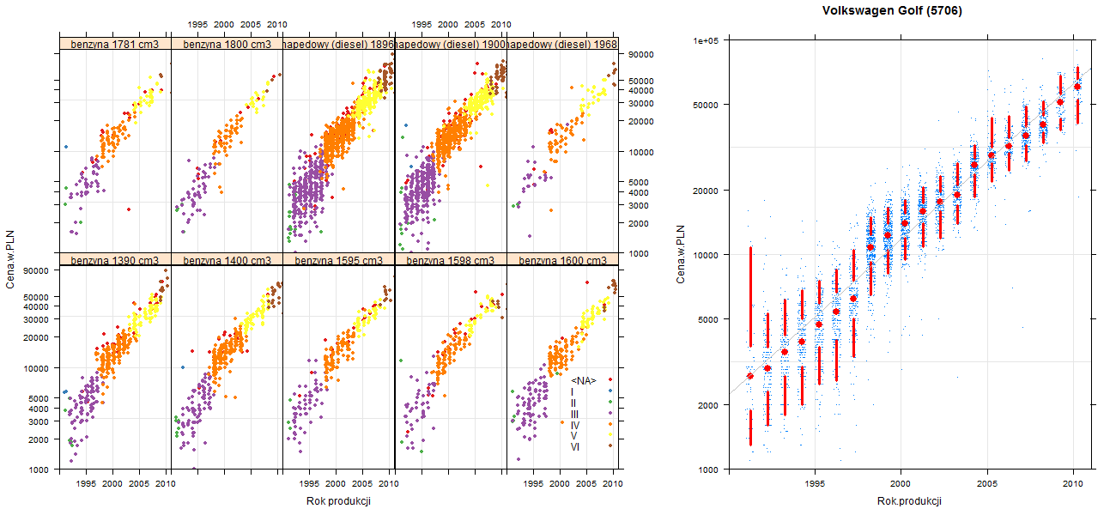The width and height of the screenshot is (1116, 515).
Task: Click the blue legend dot for generation I
Action: (x=610, y=391)
